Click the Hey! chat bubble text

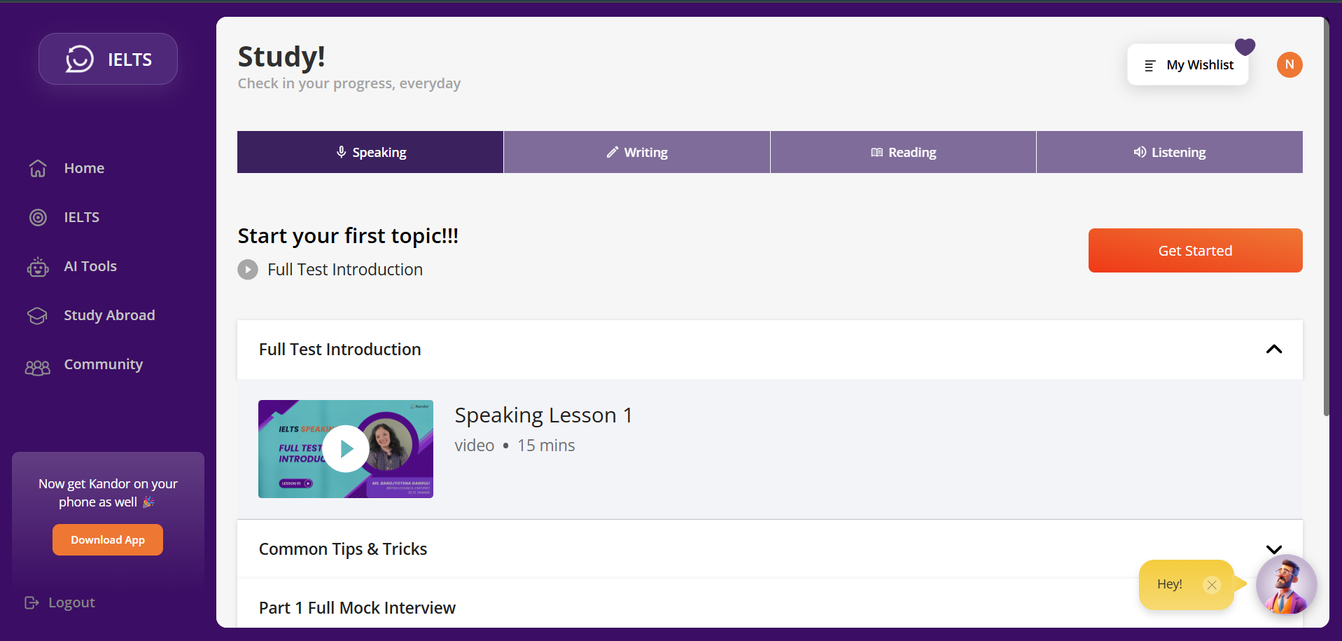[x=1170, y=584]
